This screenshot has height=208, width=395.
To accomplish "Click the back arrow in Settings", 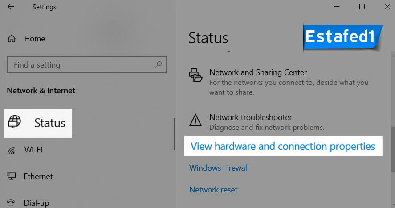I will 11,7.
